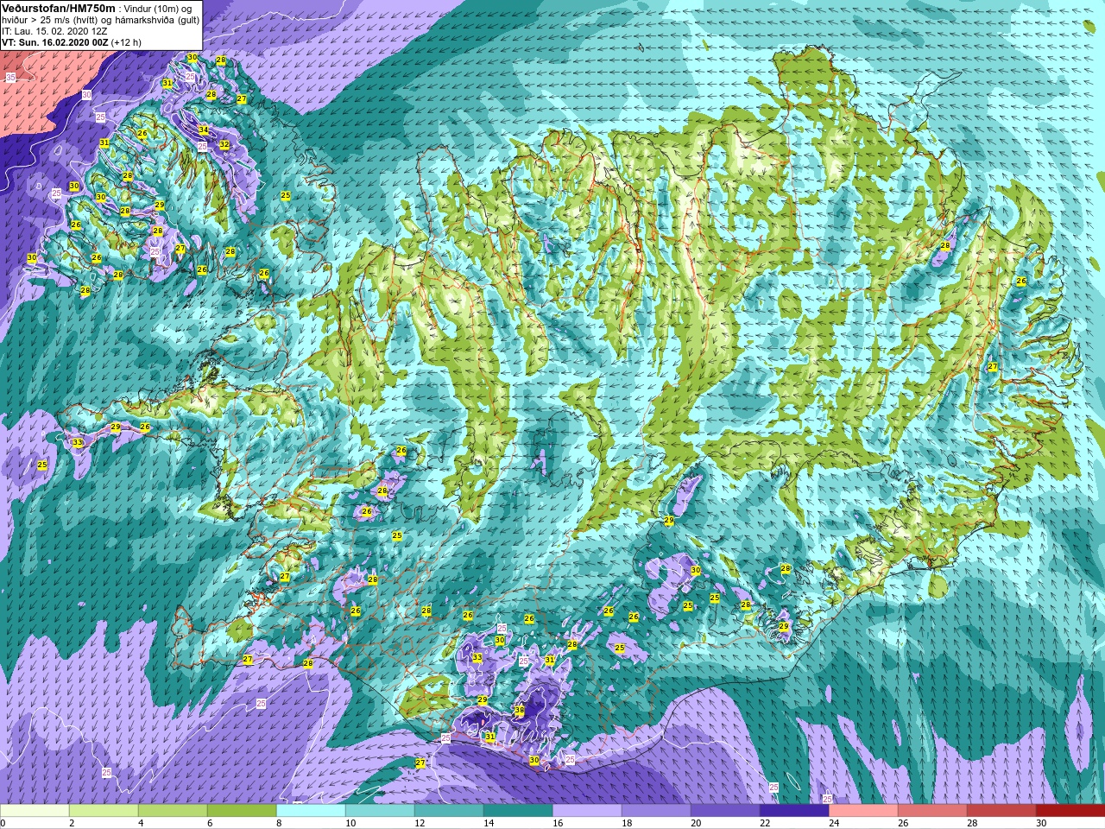The width and height of the screenshot is (1105, 829).
Task: Pick the 16–18 m/s lavender legend swatch
Action: click(587, 811)
